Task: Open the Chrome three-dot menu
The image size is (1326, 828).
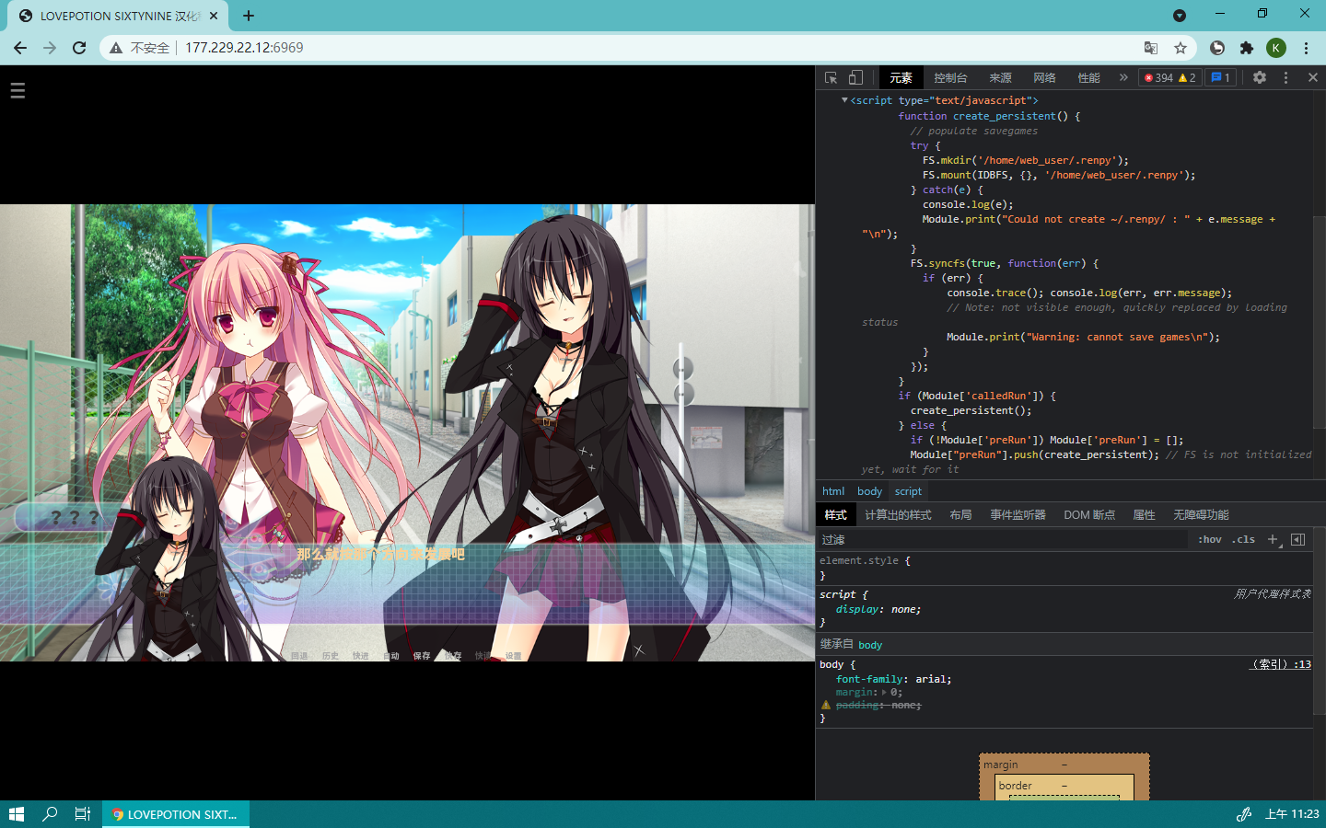Action: coord(1306,48)
